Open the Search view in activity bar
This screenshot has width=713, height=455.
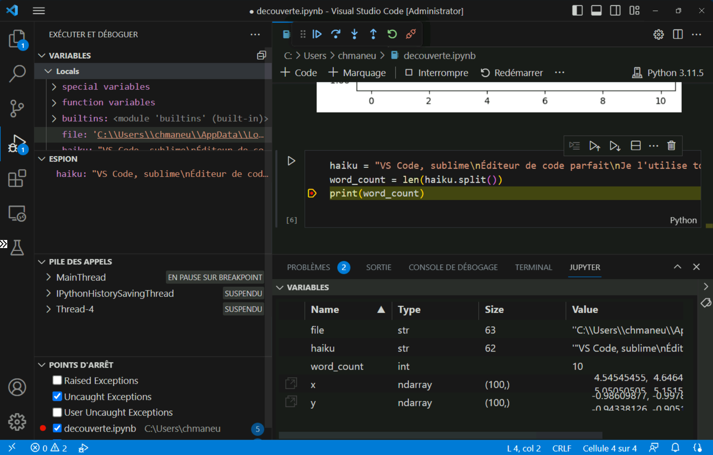coord(17,74)
